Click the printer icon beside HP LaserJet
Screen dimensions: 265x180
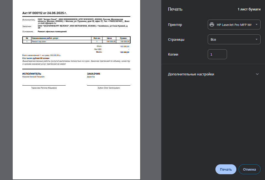tap(212, 25)
